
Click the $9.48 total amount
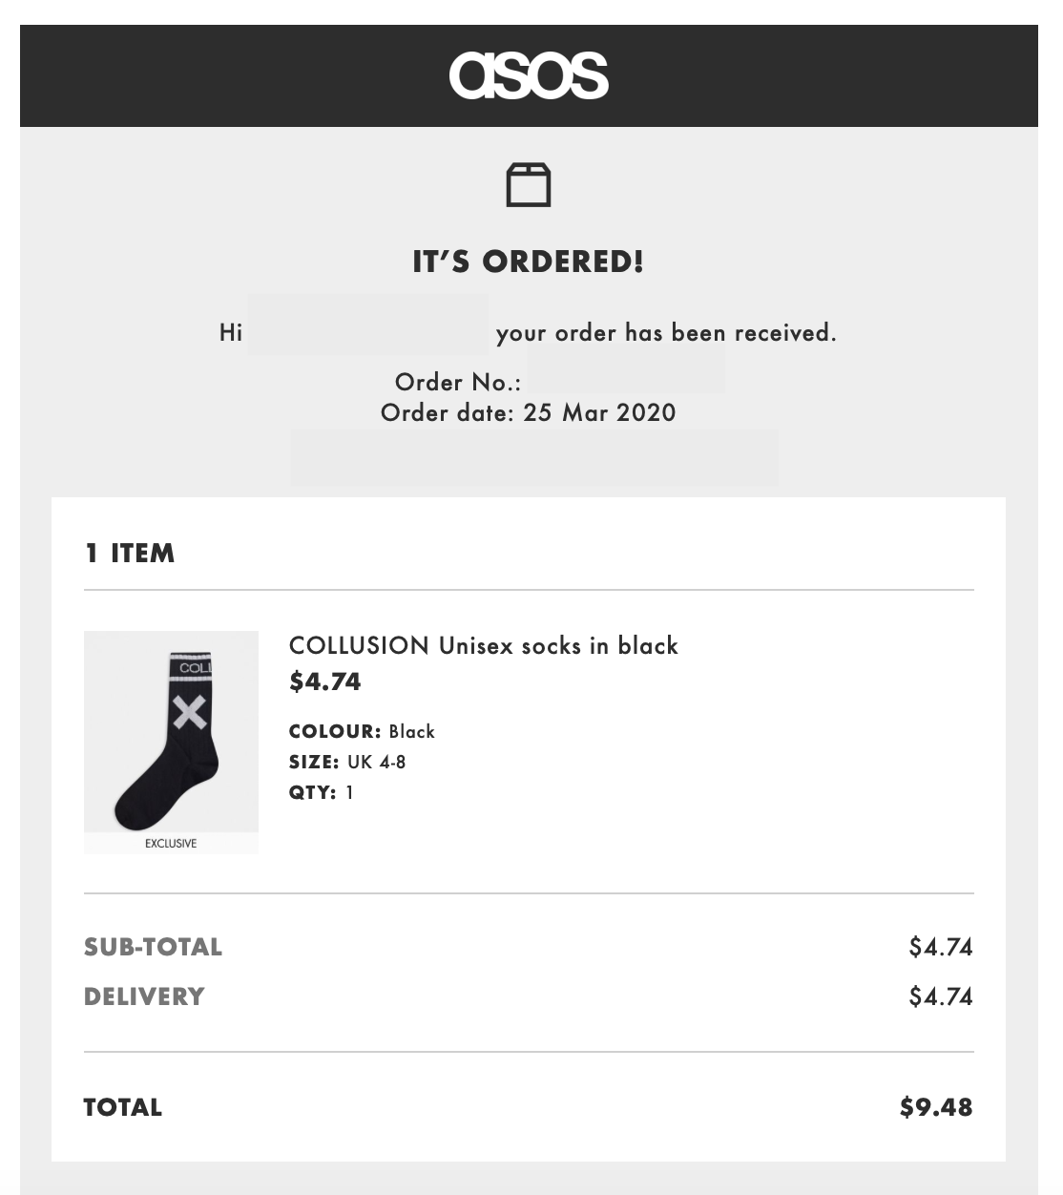(935, 1107)
